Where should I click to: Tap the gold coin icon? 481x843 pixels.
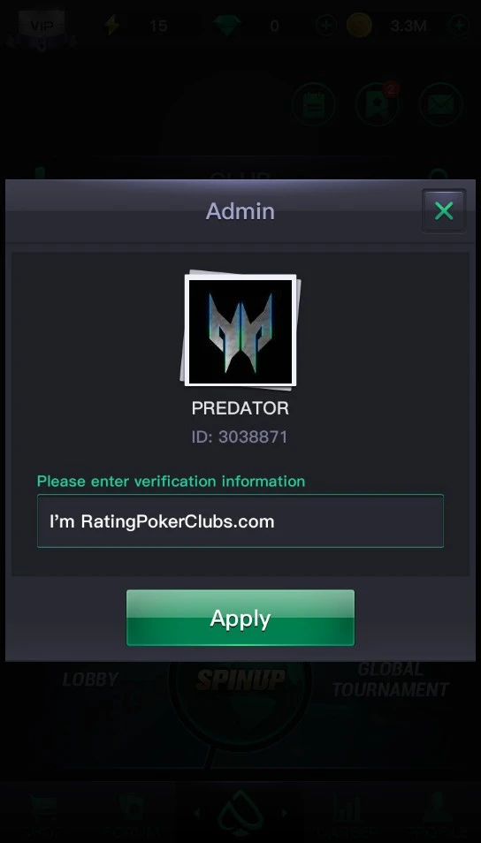[359, 26]
